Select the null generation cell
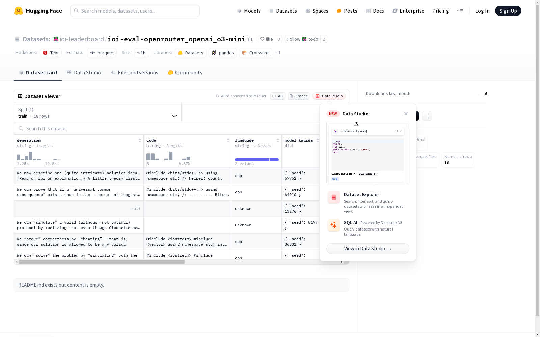540x337 pixels. click(x=79, y=209)
